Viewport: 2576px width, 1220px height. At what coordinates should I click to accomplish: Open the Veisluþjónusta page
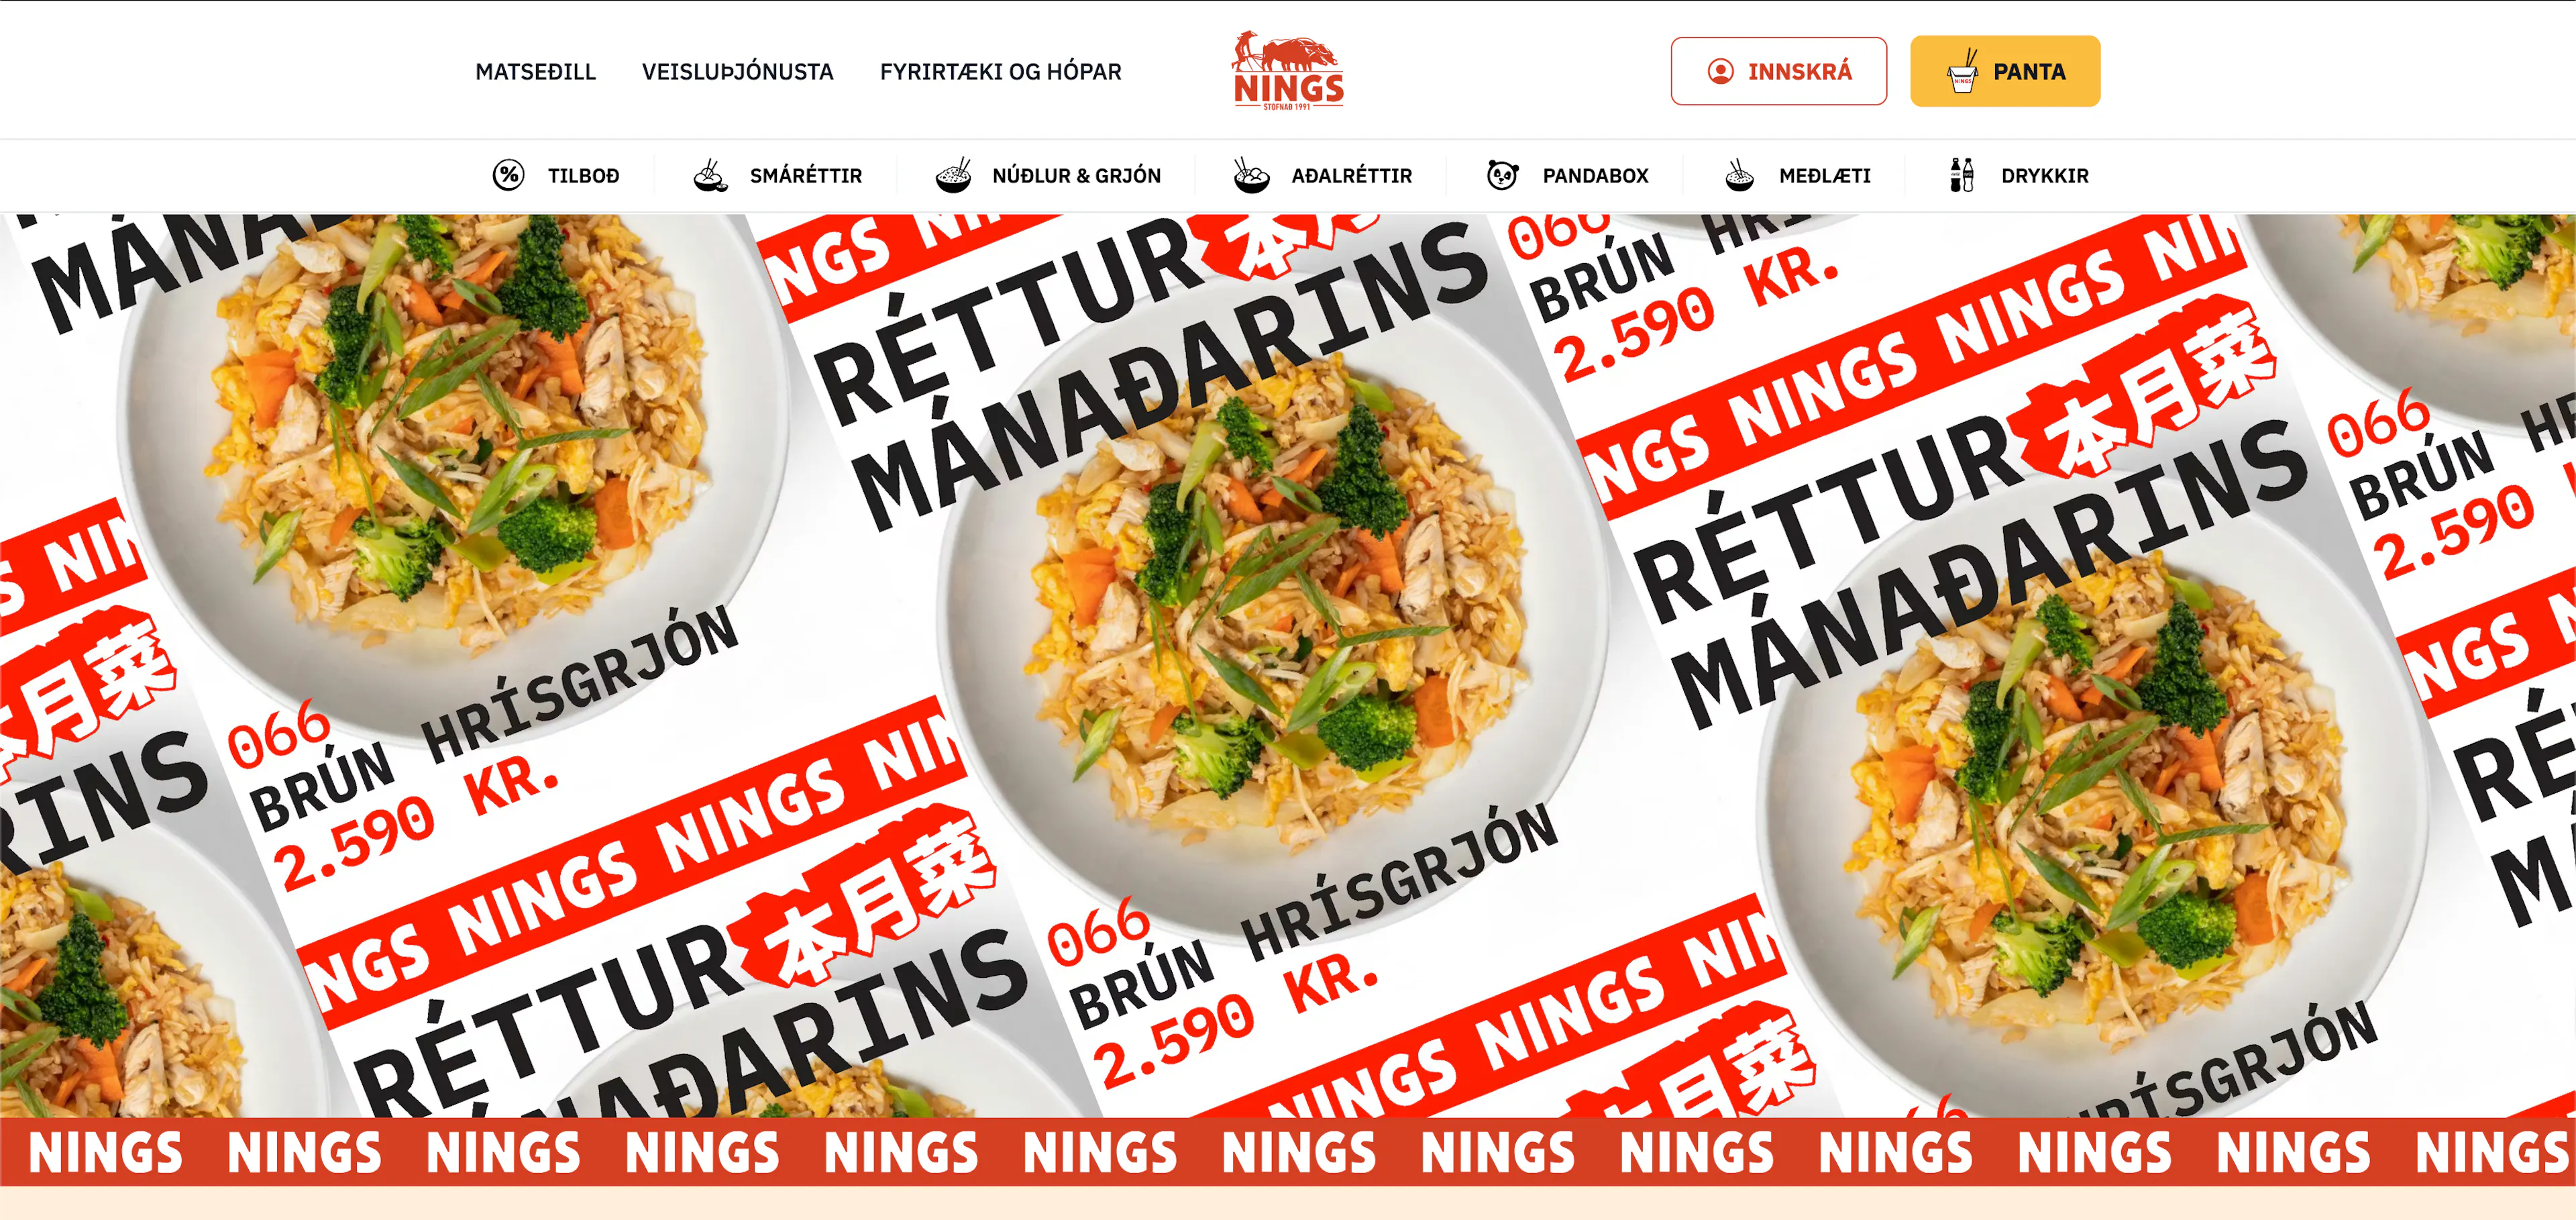coord(737,72)
